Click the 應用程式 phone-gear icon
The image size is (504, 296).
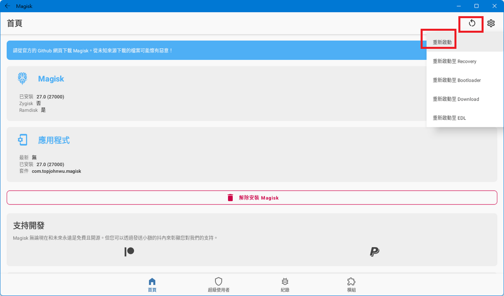click(22, 140)
